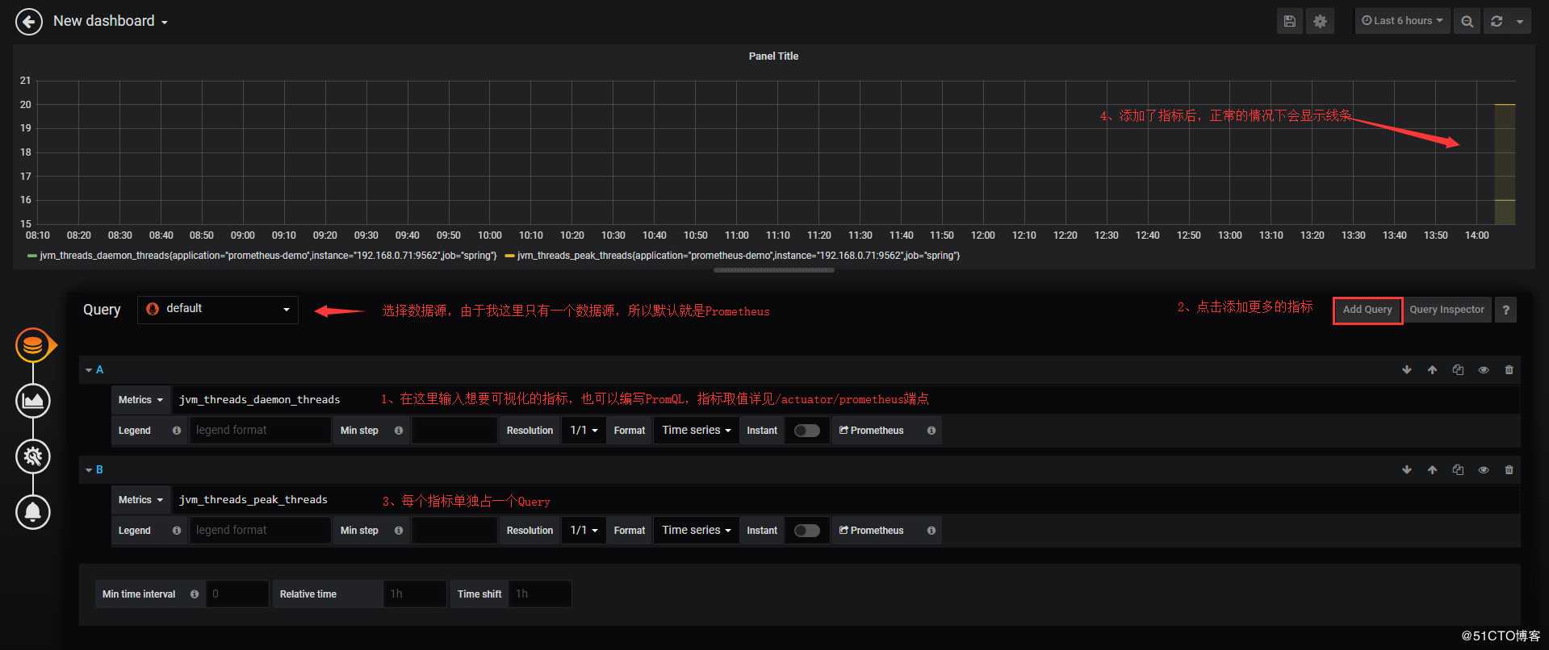
Task: Go back using the arrow icon
Action: point(29,22)
